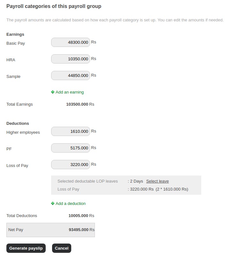Focus the PF deduction amount field
Viewport: 230px width, 256px height.
pyautogui.click(x=70, y=148)
